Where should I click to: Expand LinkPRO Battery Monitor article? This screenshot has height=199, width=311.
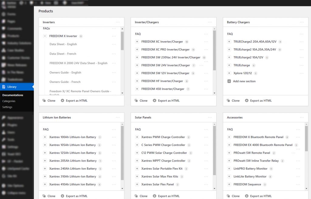229,169
